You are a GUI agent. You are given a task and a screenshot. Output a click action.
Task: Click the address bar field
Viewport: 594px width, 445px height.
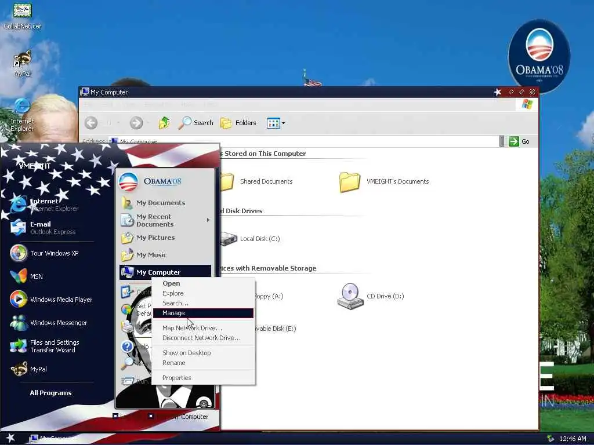[303, 141]
